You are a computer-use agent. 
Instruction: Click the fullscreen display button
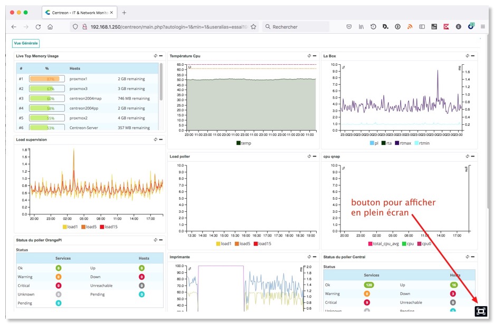[x=480, y=311]
